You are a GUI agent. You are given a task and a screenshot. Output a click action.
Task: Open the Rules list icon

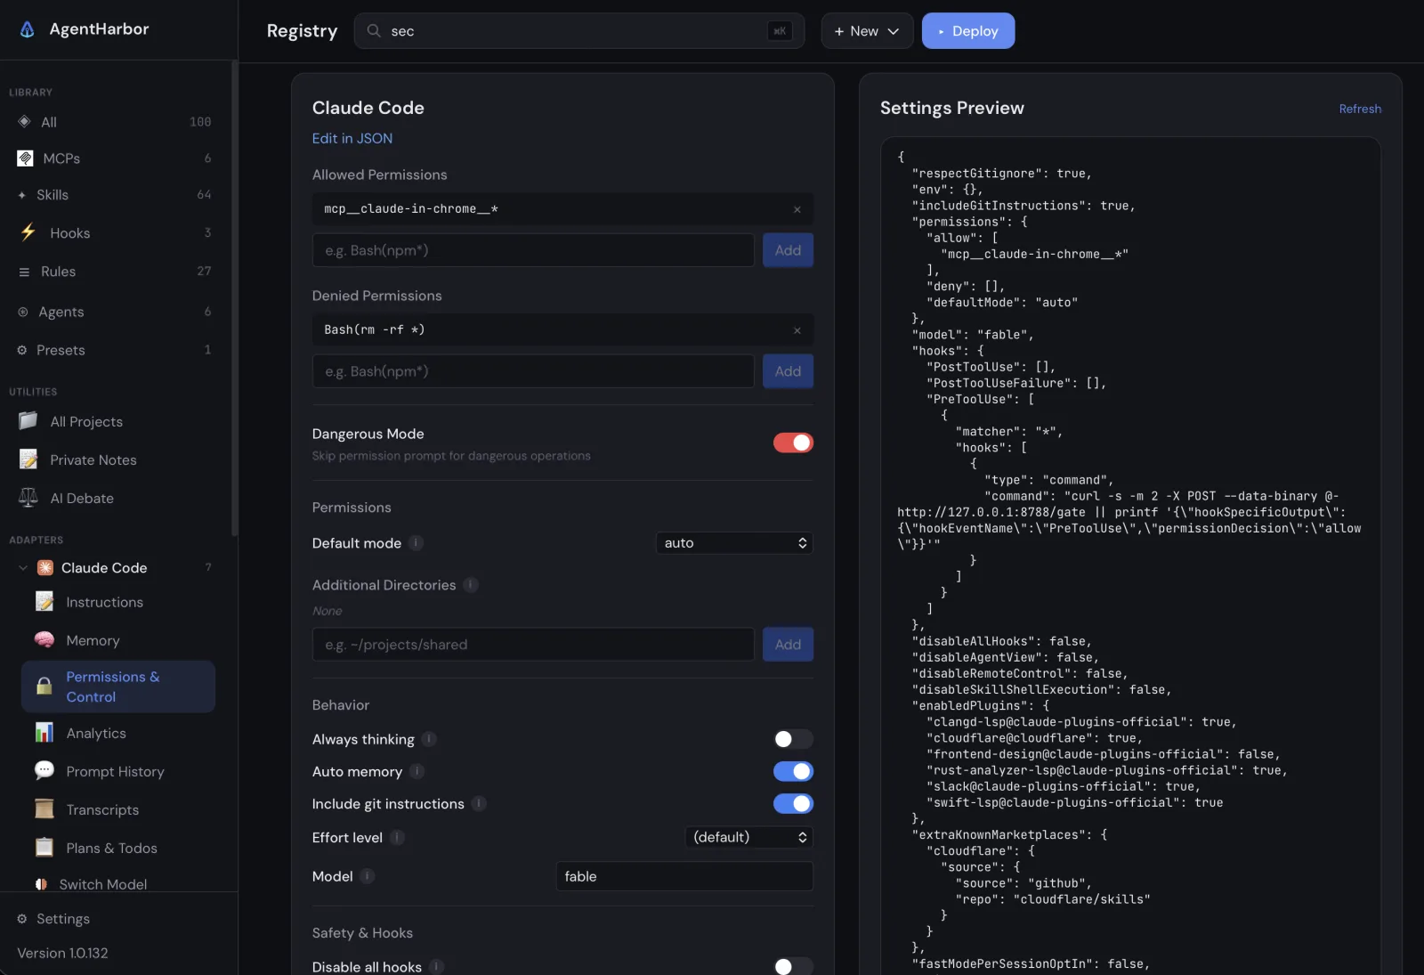click(24, 272)
